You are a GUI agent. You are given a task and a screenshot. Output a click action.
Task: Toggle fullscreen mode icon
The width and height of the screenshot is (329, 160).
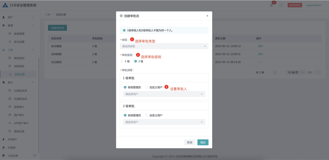pyautogui.click(x=281, y=5)
